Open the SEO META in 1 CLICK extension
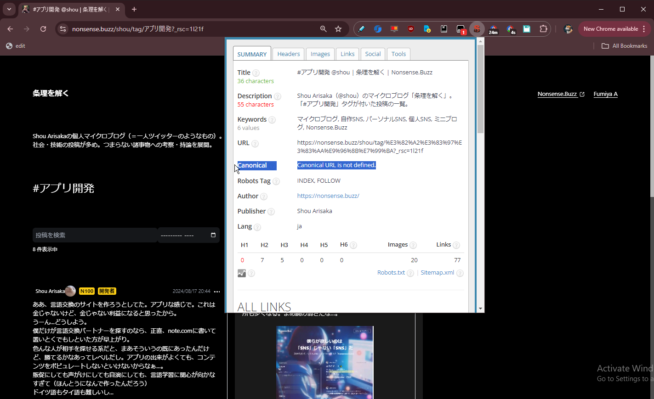This screenshot has width=654, height=399. click(x=477, y=28)
